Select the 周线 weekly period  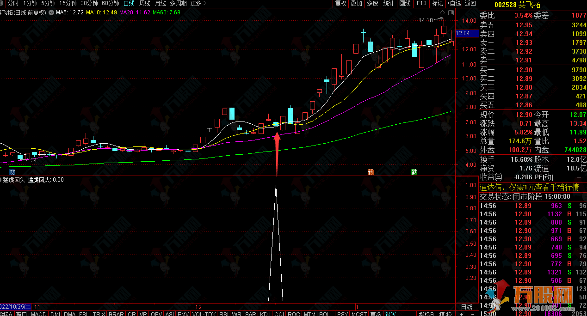tap(145, 3)
